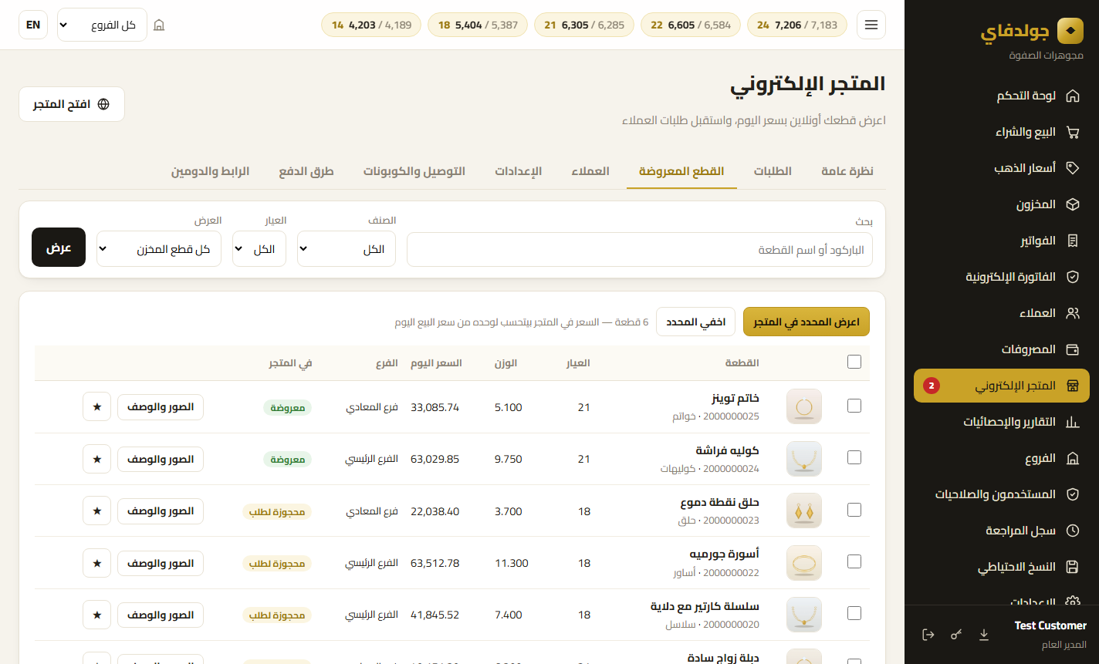Open الفواتير in sidebar
The height and width of the screenshot is (664, 1099).
click(1002, 241)
